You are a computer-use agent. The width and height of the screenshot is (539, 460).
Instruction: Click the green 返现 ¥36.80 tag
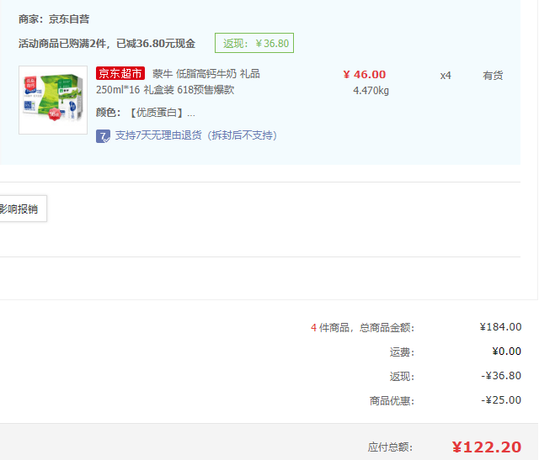[x=254, y=43]
